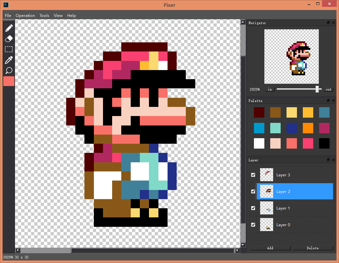Open the View menu
This screenshot has width=339, height=263.
pos(58,16)
